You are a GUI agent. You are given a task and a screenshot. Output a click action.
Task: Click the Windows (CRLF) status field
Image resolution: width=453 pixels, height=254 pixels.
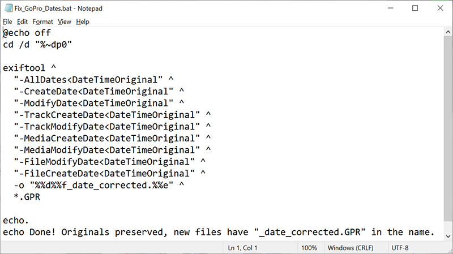(351, 248)
